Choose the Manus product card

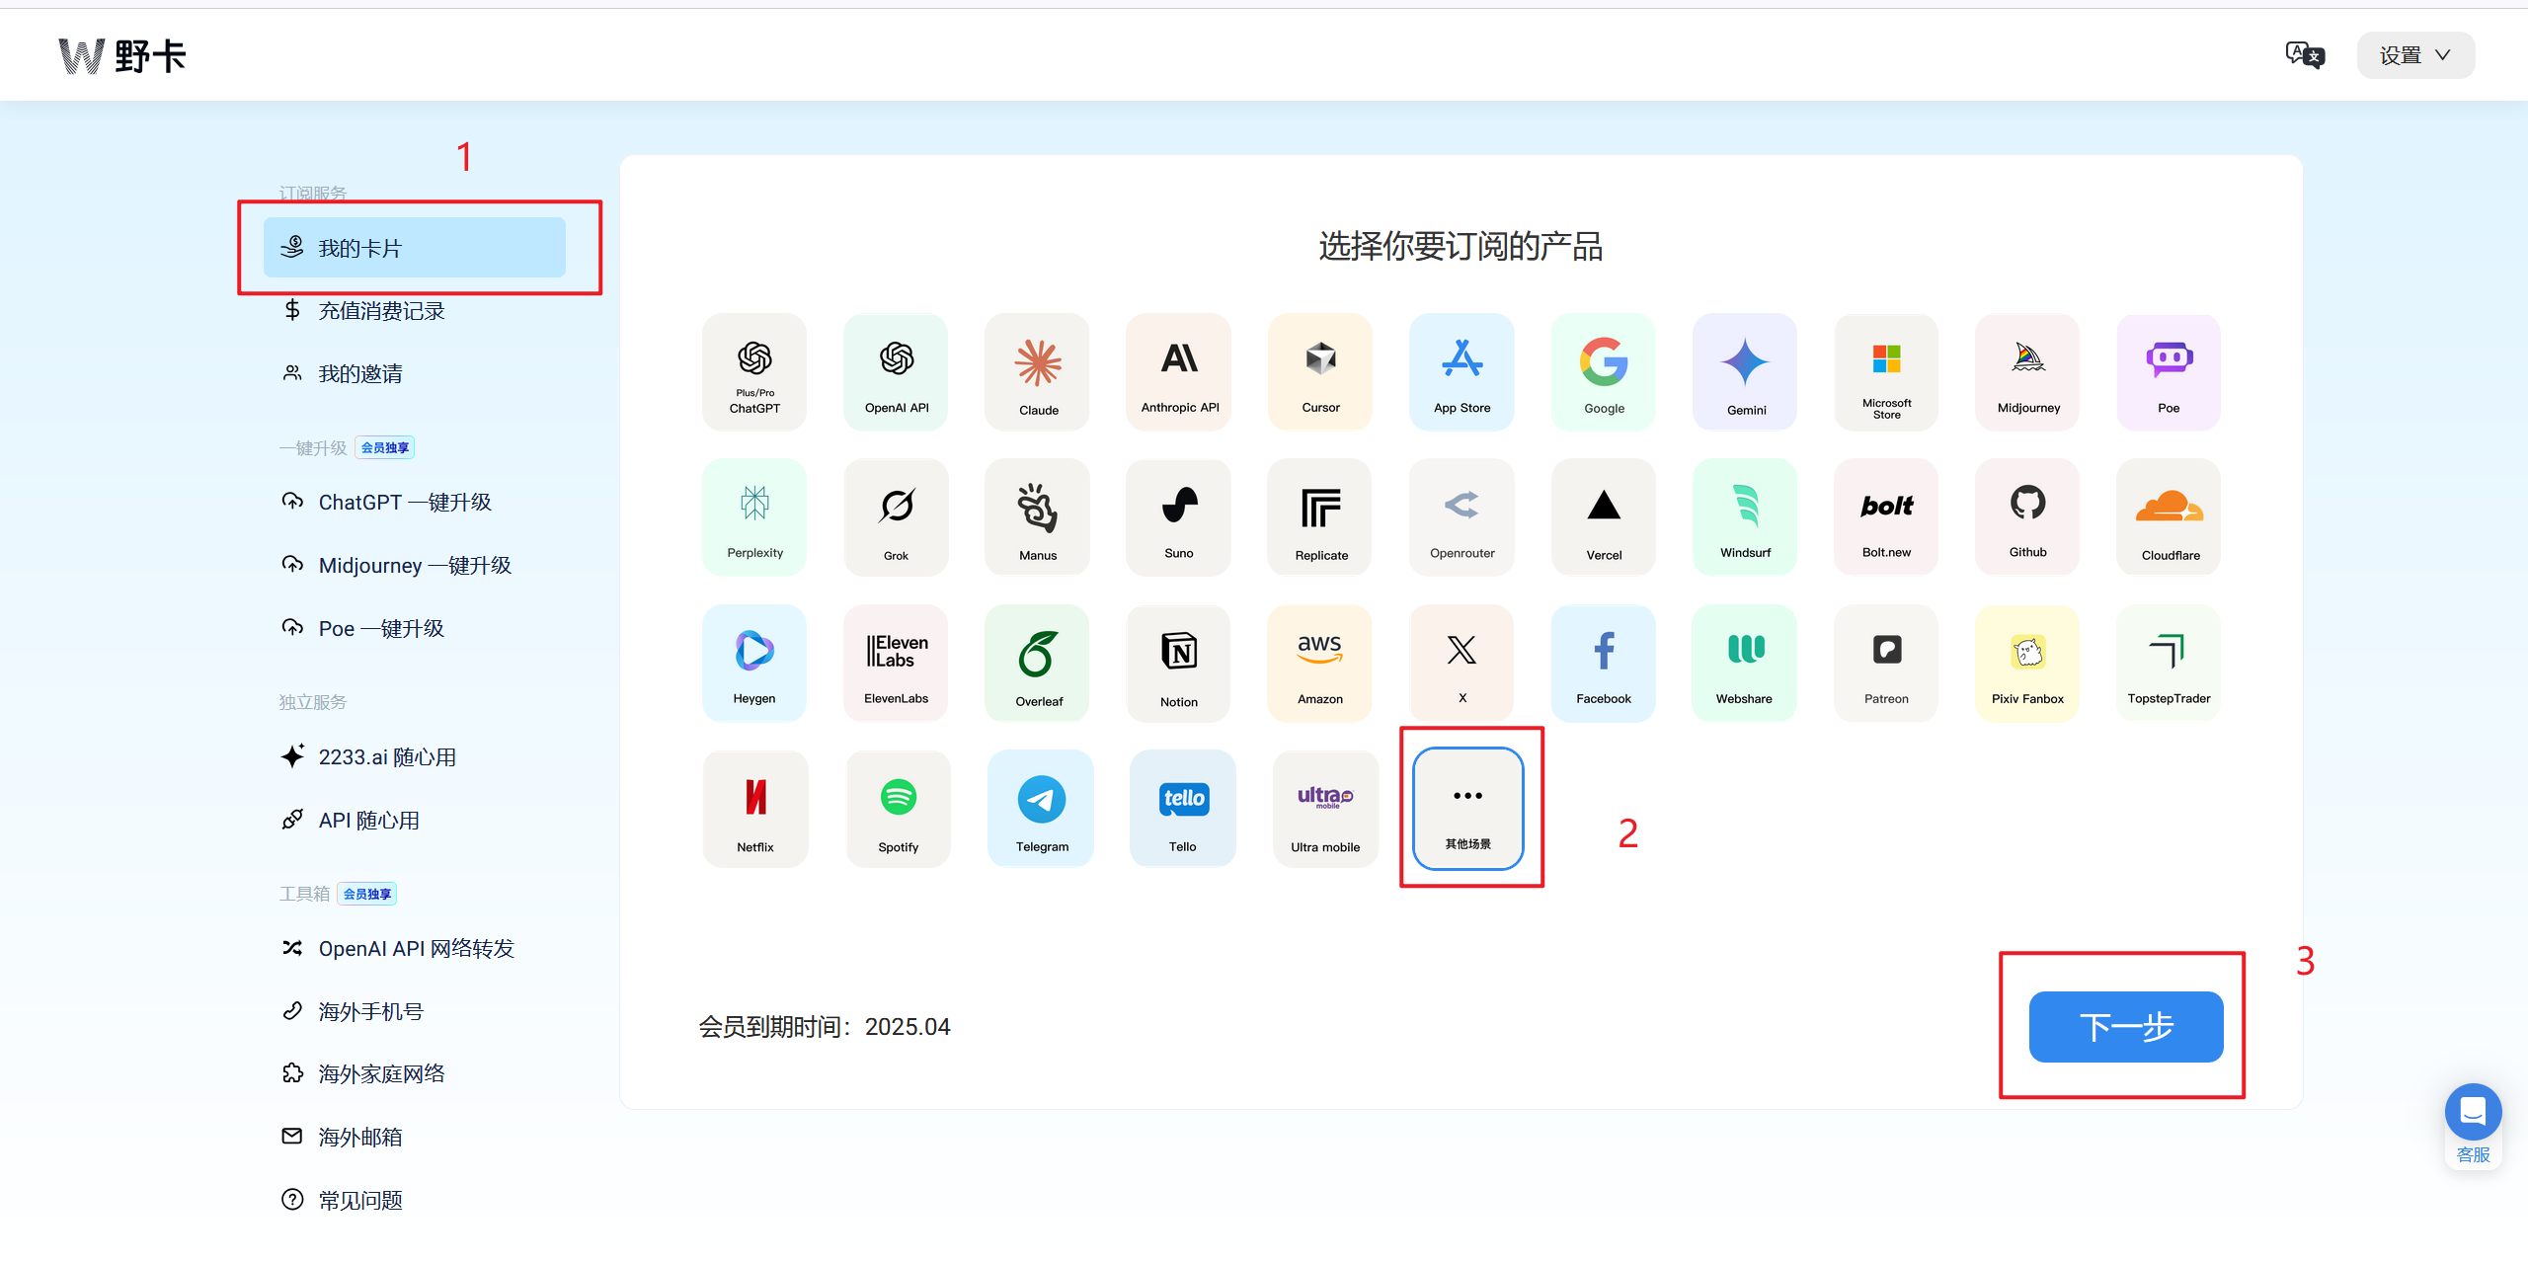click(1037, 517)
